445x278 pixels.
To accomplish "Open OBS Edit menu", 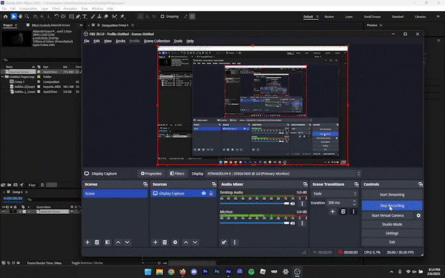I will point(97,41).
